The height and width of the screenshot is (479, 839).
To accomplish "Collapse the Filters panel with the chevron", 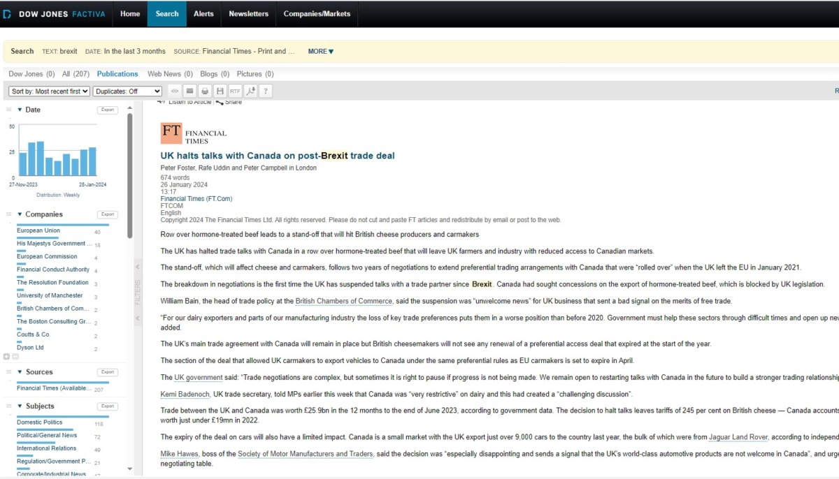I will click(138, 267).
